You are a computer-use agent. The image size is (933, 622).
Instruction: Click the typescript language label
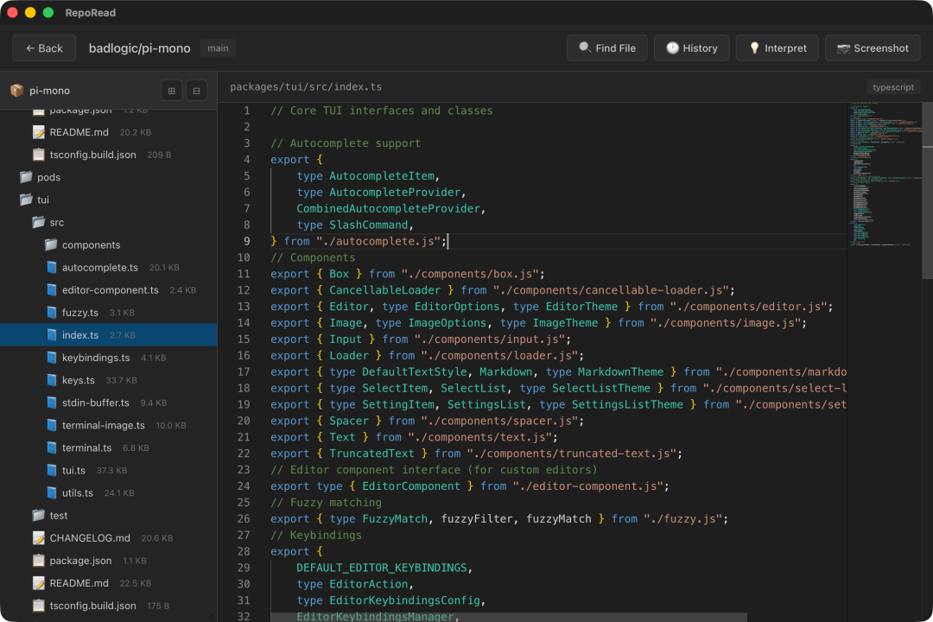pos(893,87)
